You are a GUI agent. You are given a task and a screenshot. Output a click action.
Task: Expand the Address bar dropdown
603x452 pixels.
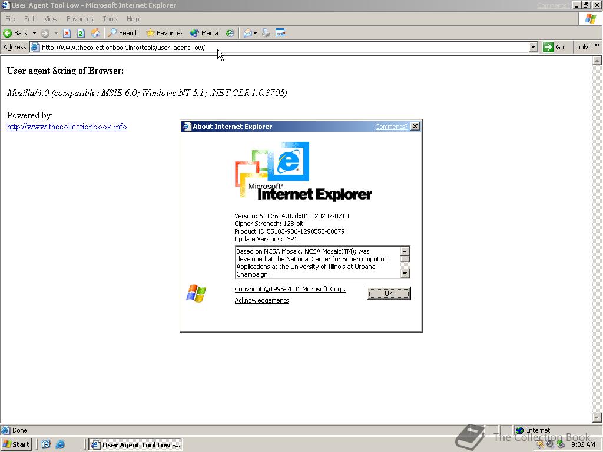pos(533,47)
